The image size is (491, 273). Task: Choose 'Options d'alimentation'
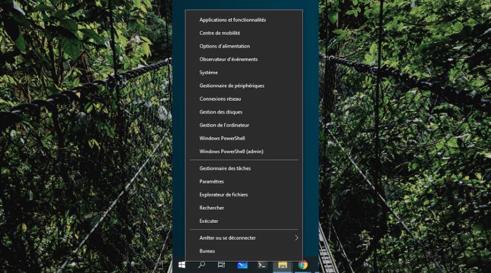pos(225,46)
